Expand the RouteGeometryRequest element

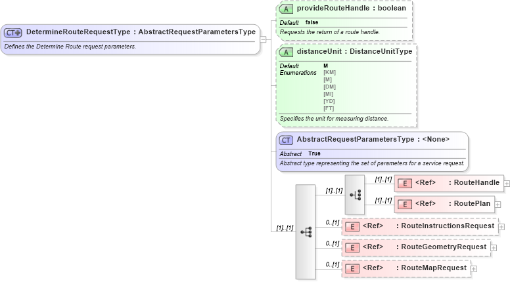494,248
